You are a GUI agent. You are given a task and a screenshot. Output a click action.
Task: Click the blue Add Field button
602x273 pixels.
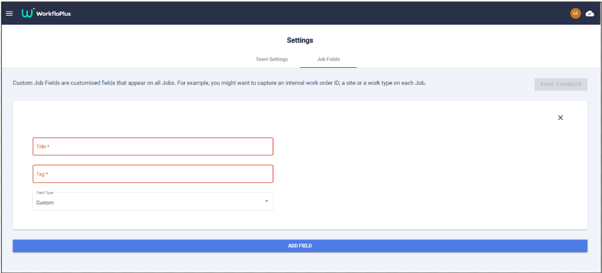coord(300,246)
